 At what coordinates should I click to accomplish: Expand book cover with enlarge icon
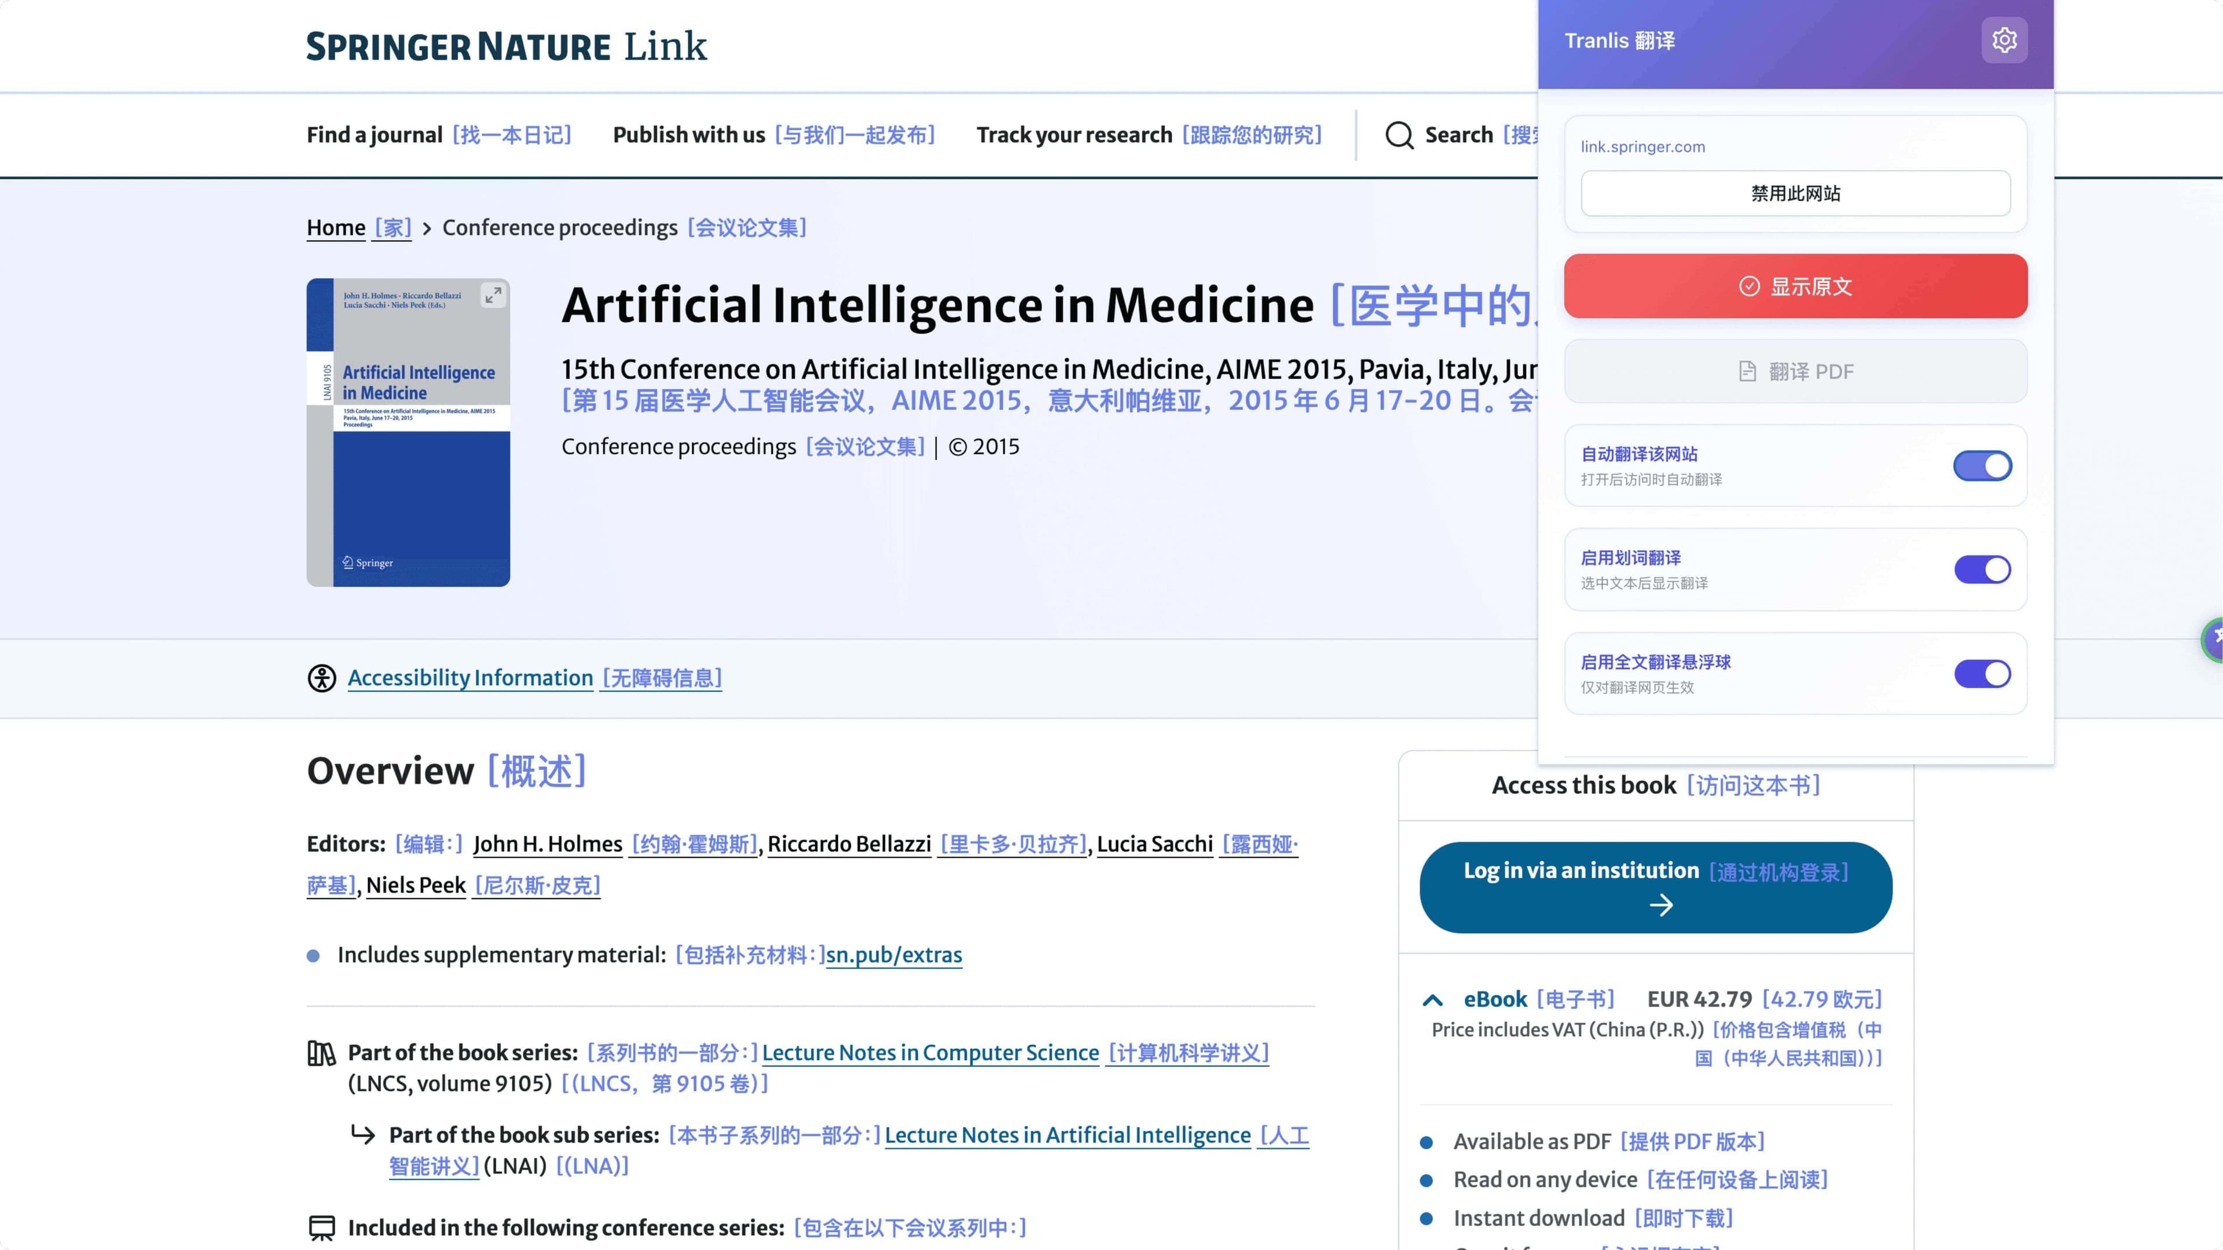(493, 296)
